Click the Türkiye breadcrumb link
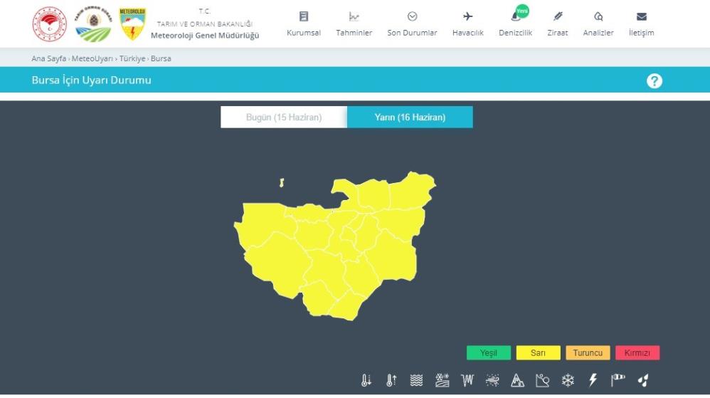This screenshot has height=398, width=710. click(x=132, y=58)
